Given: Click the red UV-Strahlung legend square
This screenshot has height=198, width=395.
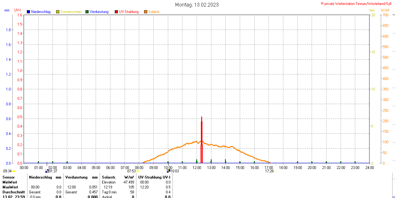Looking at the screenshot, I should pyautogui.click(x=116, y=12).
